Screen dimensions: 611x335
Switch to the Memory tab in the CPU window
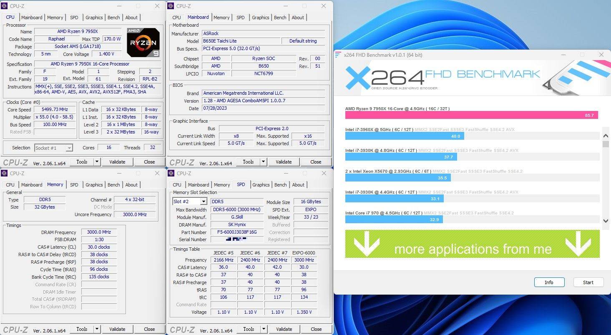click(55, 17)
